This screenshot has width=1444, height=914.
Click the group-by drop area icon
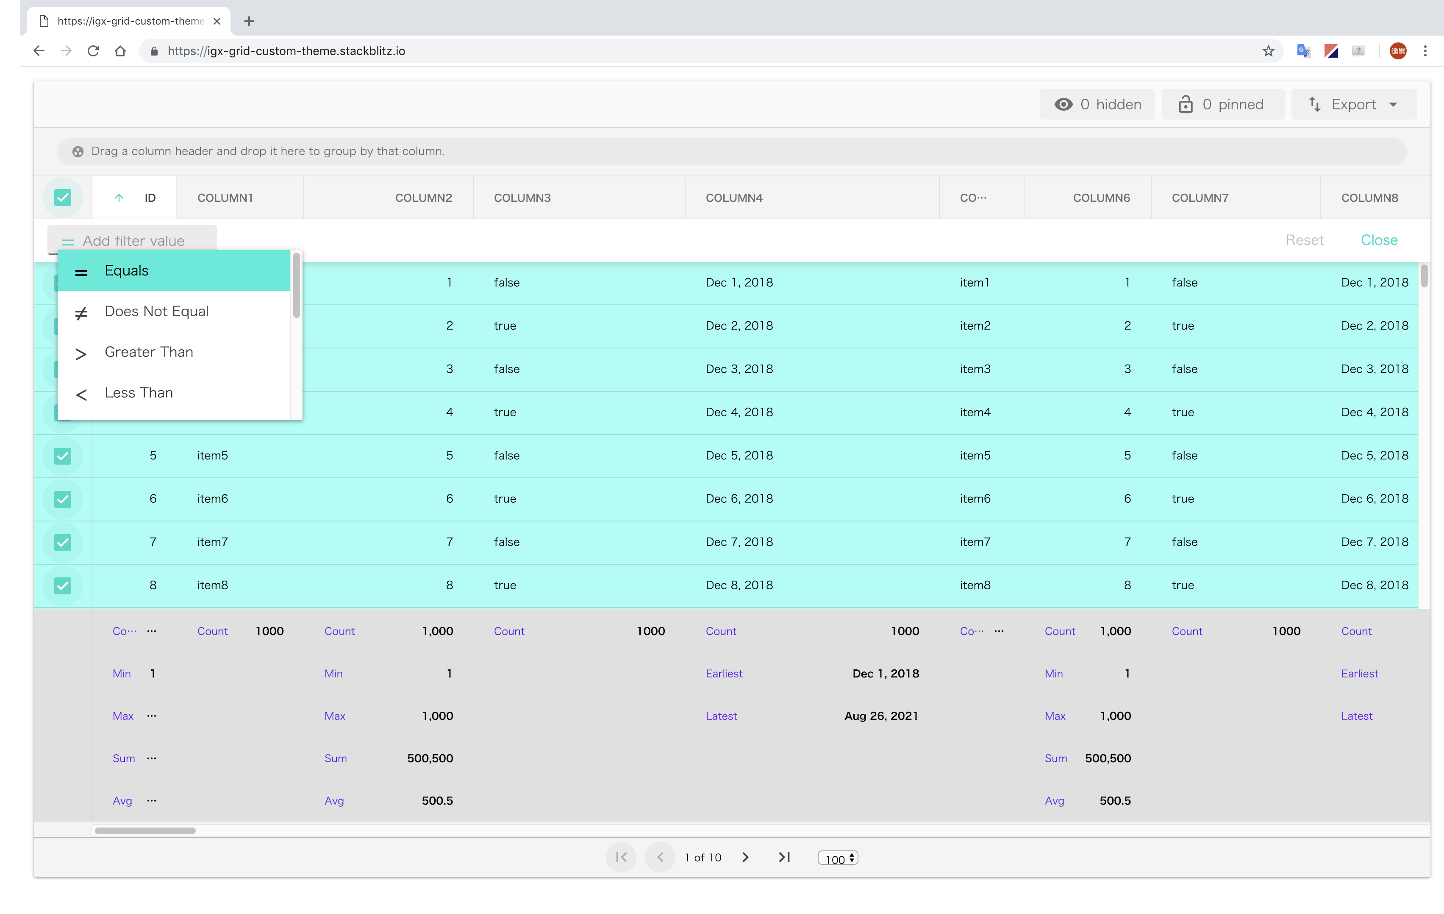78,151
